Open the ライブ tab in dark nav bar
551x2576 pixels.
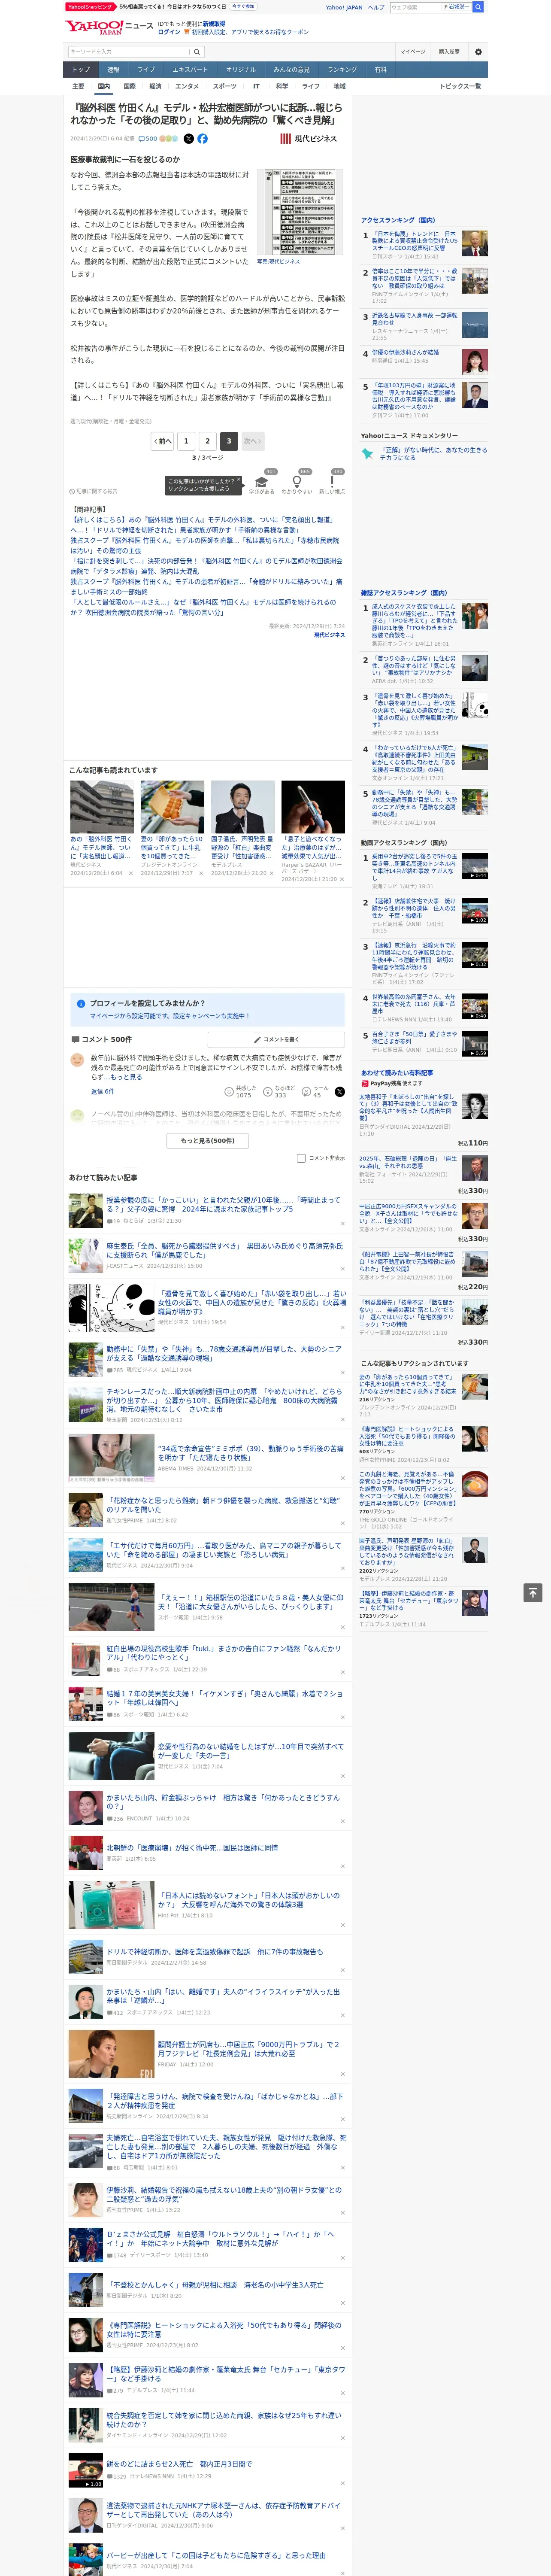tap(146, 70)
